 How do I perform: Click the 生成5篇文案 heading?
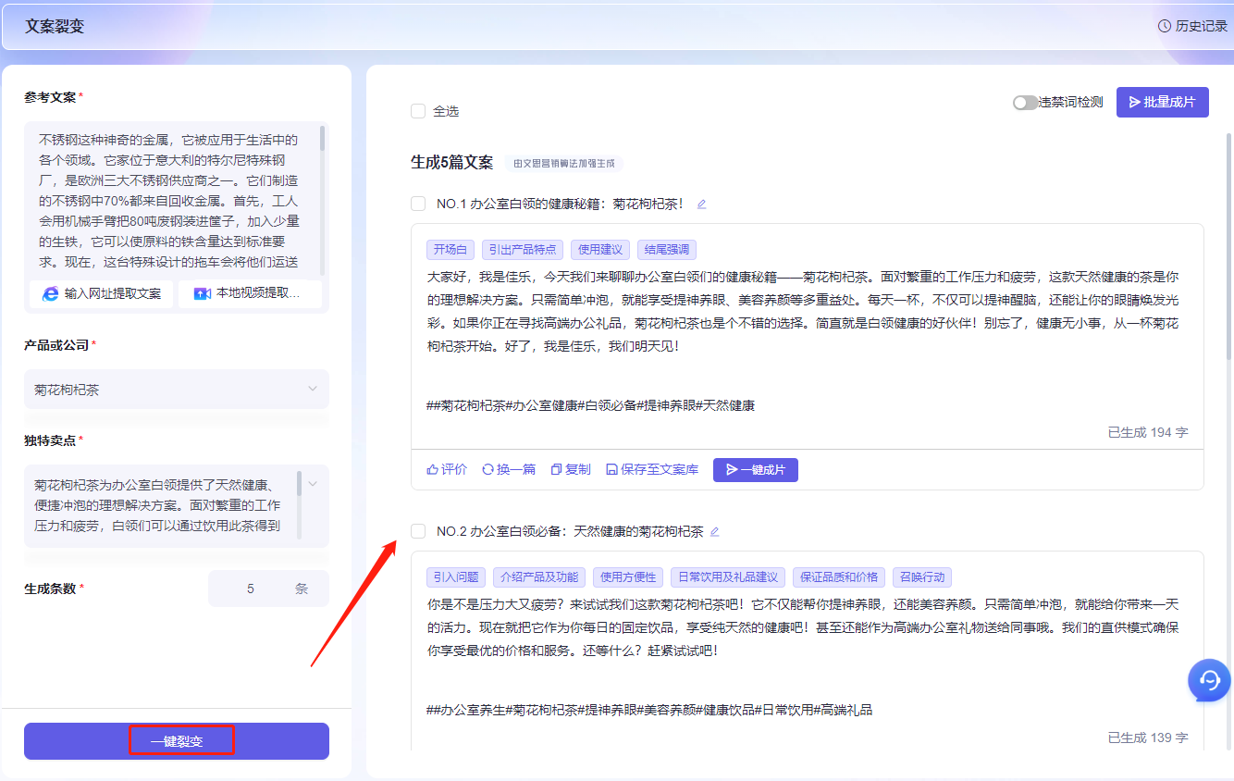(x=451, y=163)
